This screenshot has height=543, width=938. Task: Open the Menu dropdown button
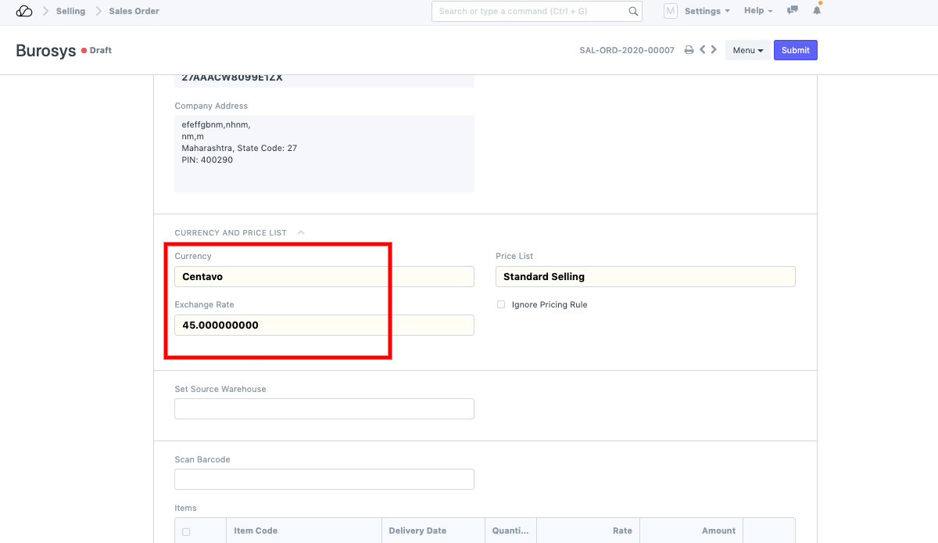(x=747, y=50)
